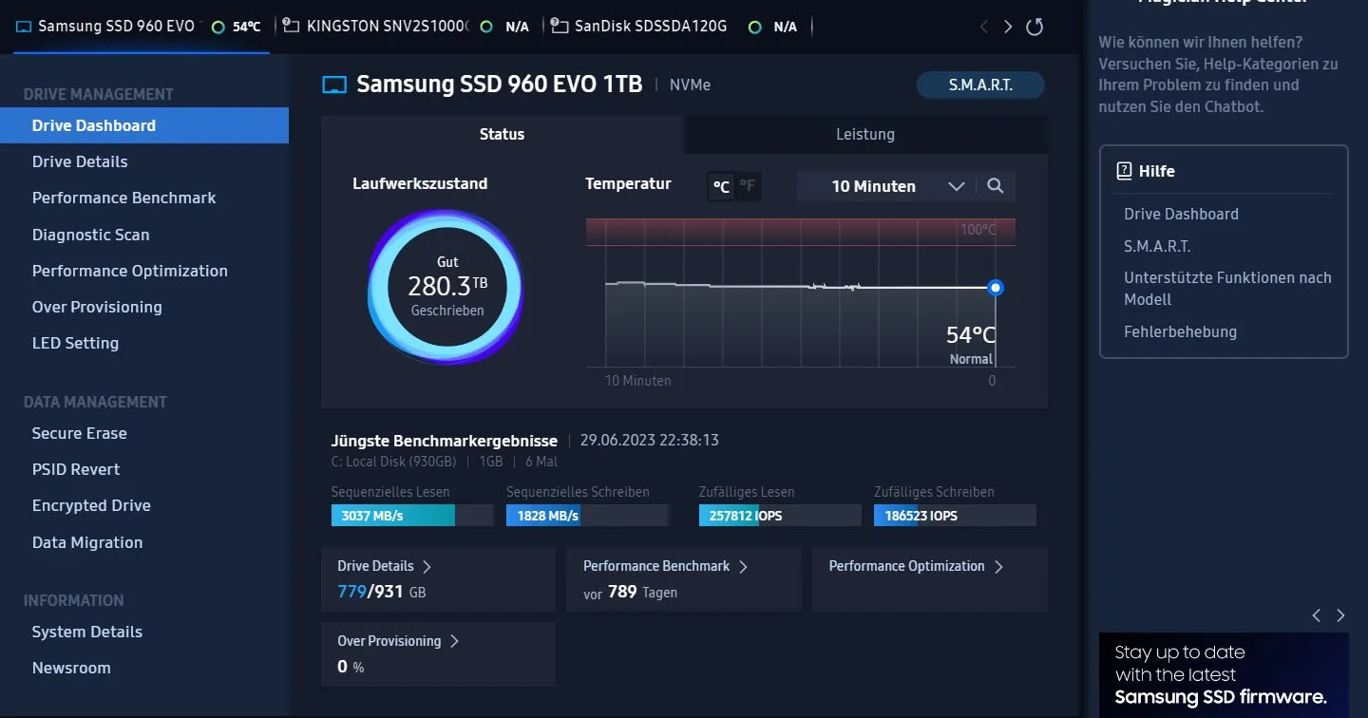Show next drives with the top-bar right arrow

(x=1008, y=27)
